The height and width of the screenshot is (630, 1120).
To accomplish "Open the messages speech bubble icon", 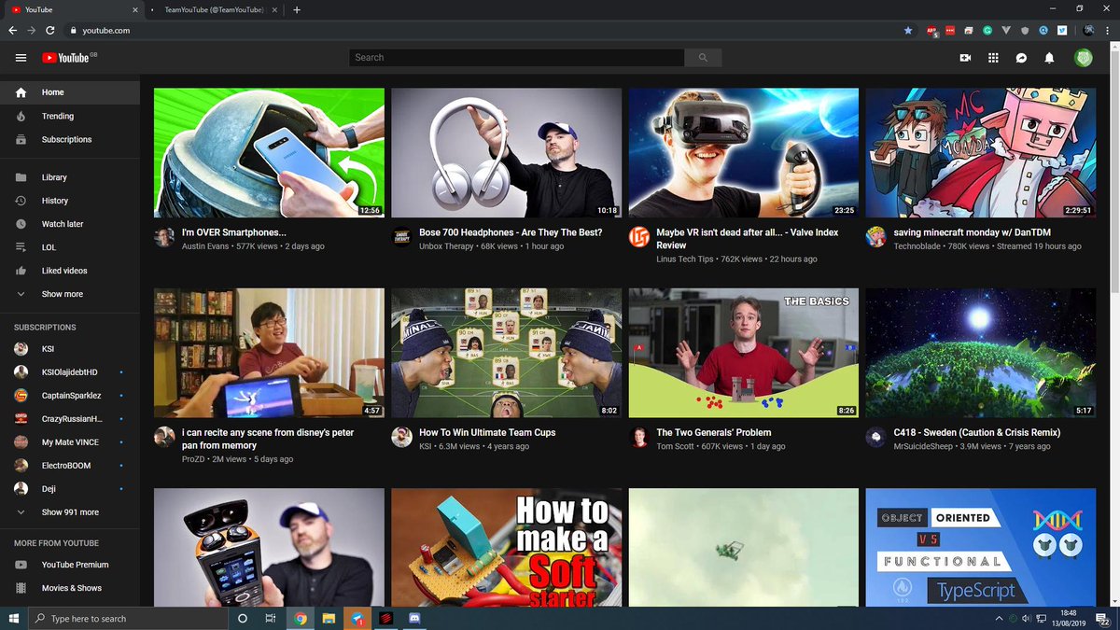I will [x=1021, y=58].
